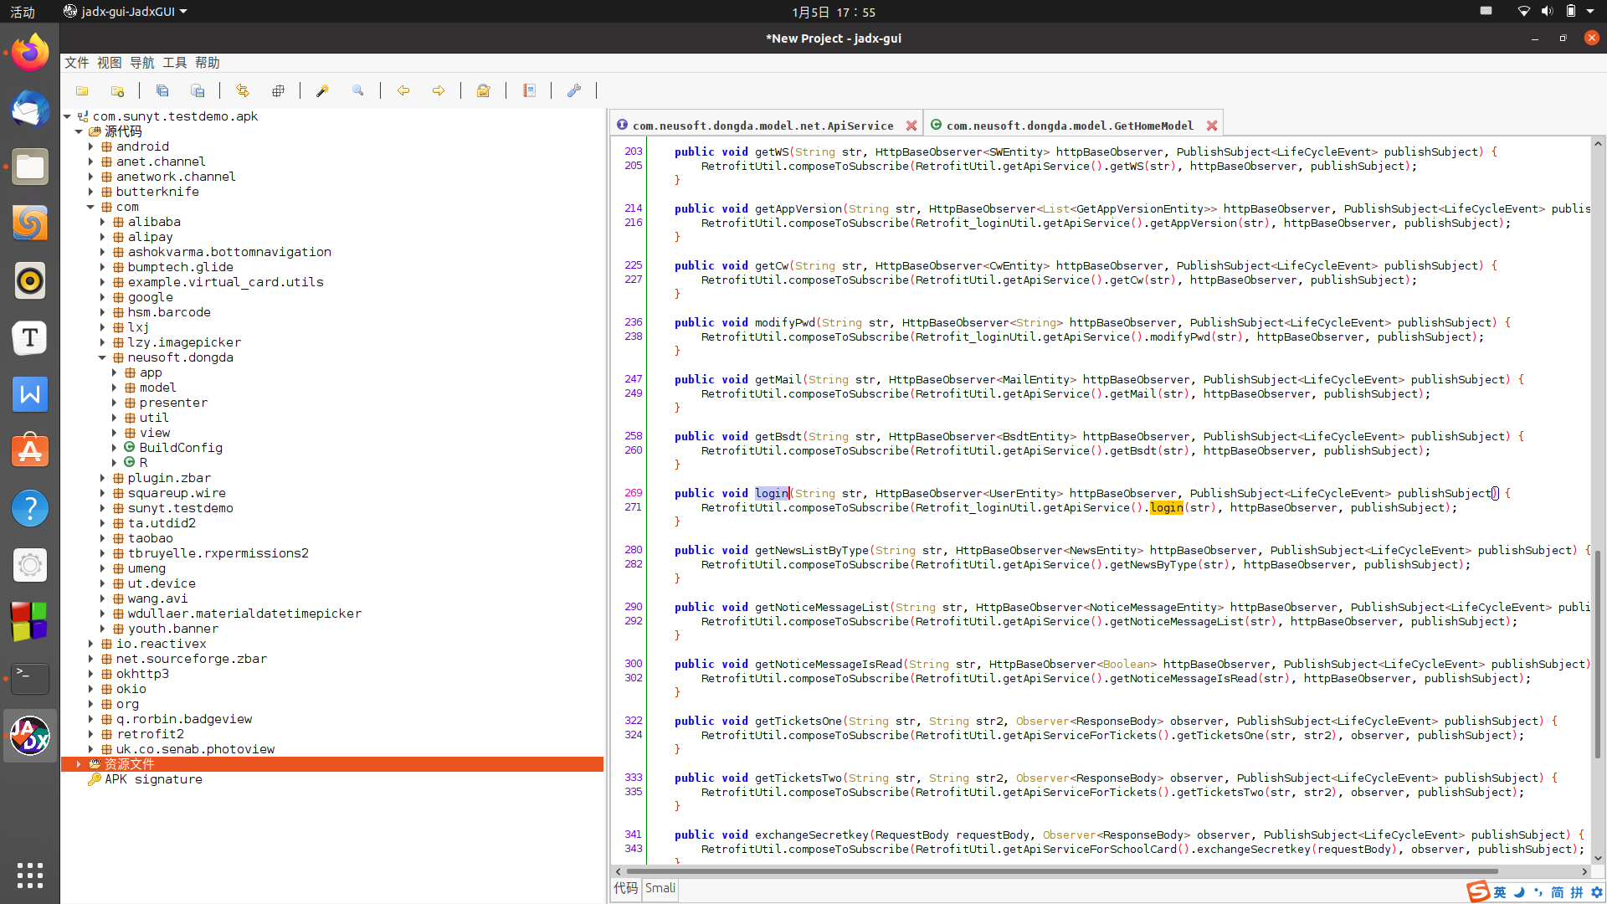Open Ubuntu Software from the dock
The width and height of the screenshot is (1607, 904).
click(x=30, y=451)
